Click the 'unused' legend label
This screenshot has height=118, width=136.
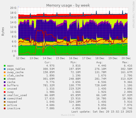coord(12,89)
